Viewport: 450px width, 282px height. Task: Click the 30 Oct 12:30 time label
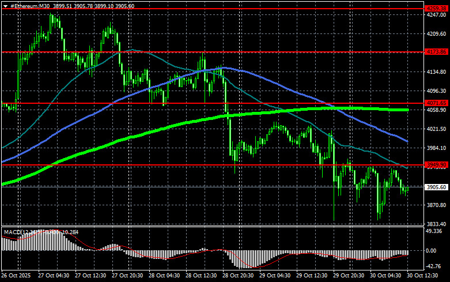(x=422, y=276)
